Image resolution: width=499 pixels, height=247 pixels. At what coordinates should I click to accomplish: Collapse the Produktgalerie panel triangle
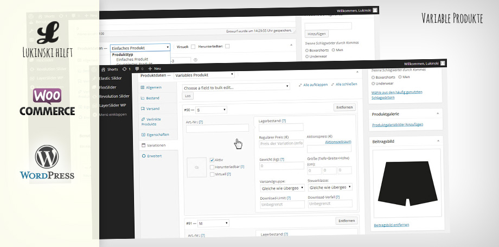[438, 113]
